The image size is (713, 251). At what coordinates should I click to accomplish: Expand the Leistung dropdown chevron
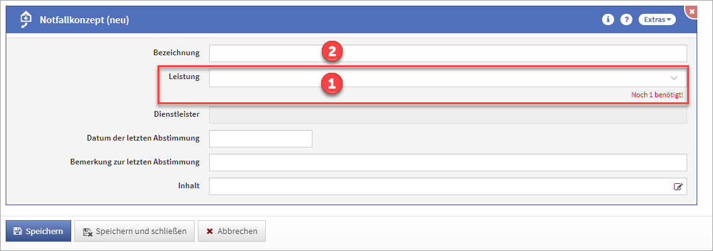pos(674,78)
